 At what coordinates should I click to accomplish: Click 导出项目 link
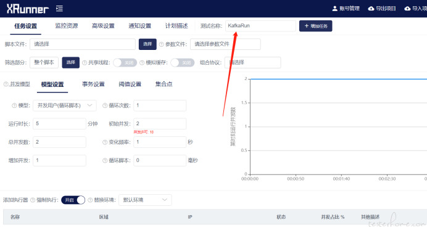coord(386,9)
